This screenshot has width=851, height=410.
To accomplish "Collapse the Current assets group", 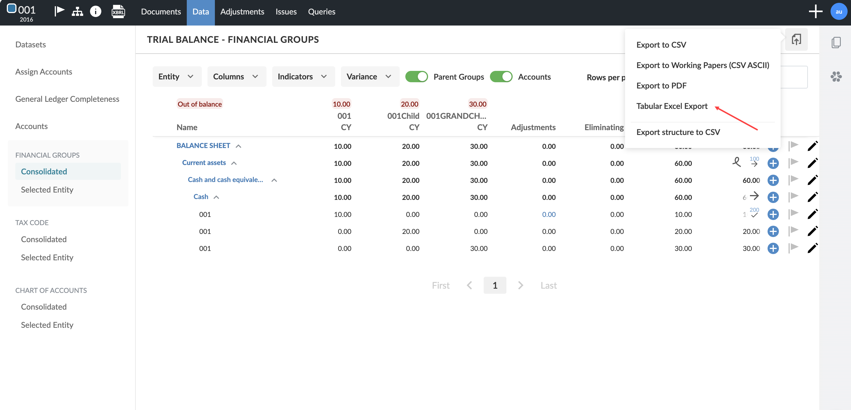I will click(x=234, y=163).
